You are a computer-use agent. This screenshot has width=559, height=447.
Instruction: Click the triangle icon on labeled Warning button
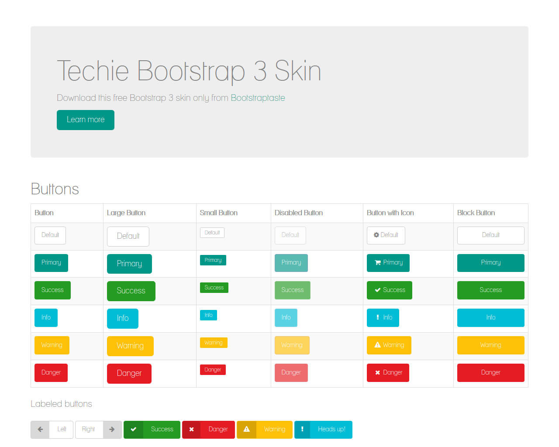coord(247,429)
